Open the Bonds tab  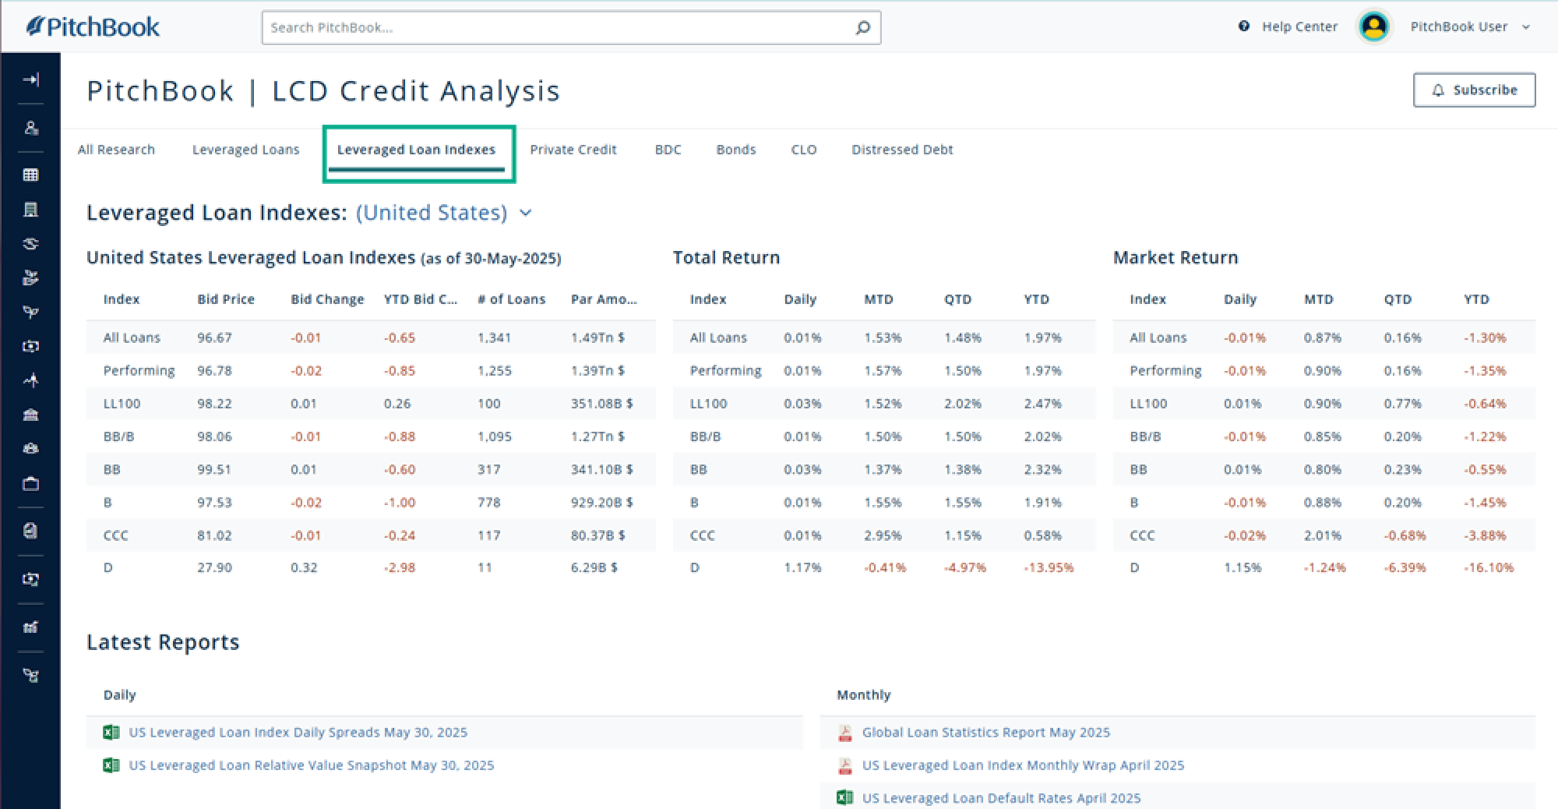735,150
